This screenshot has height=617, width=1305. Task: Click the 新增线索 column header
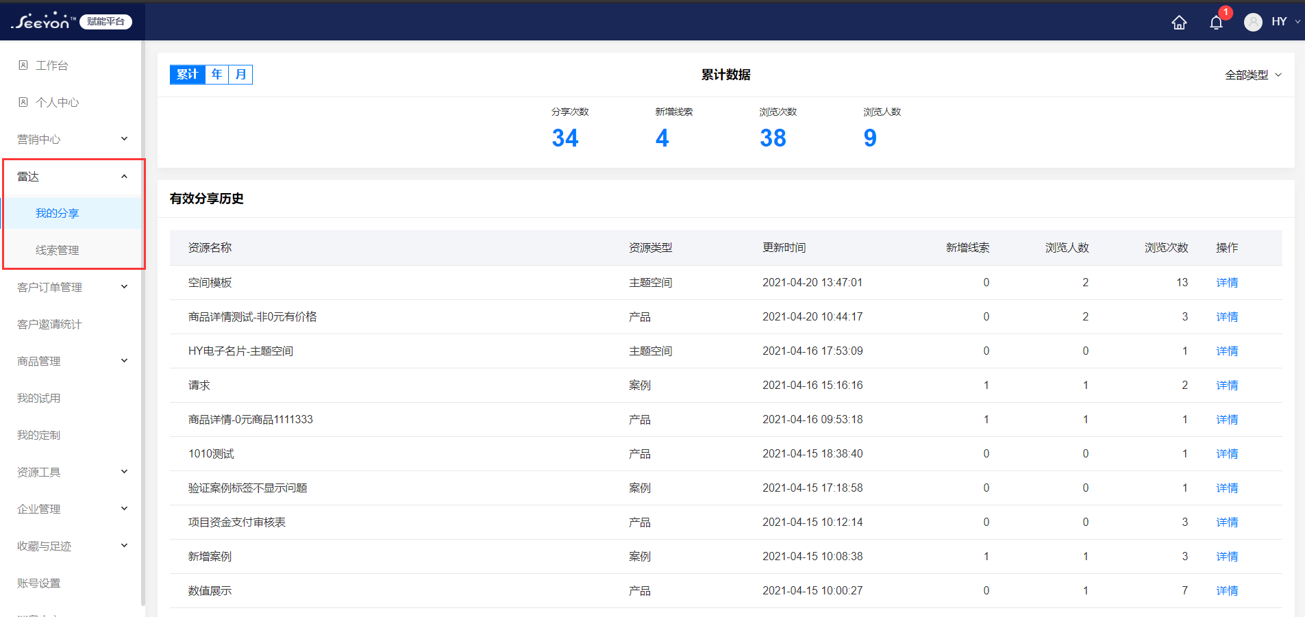(967, 247)
